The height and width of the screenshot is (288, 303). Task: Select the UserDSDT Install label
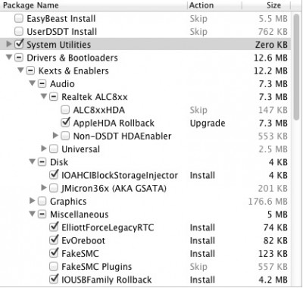[x=62, y=32]
